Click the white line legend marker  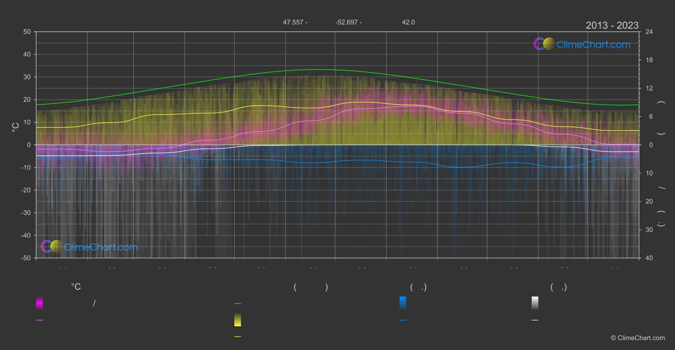point(535,320)
